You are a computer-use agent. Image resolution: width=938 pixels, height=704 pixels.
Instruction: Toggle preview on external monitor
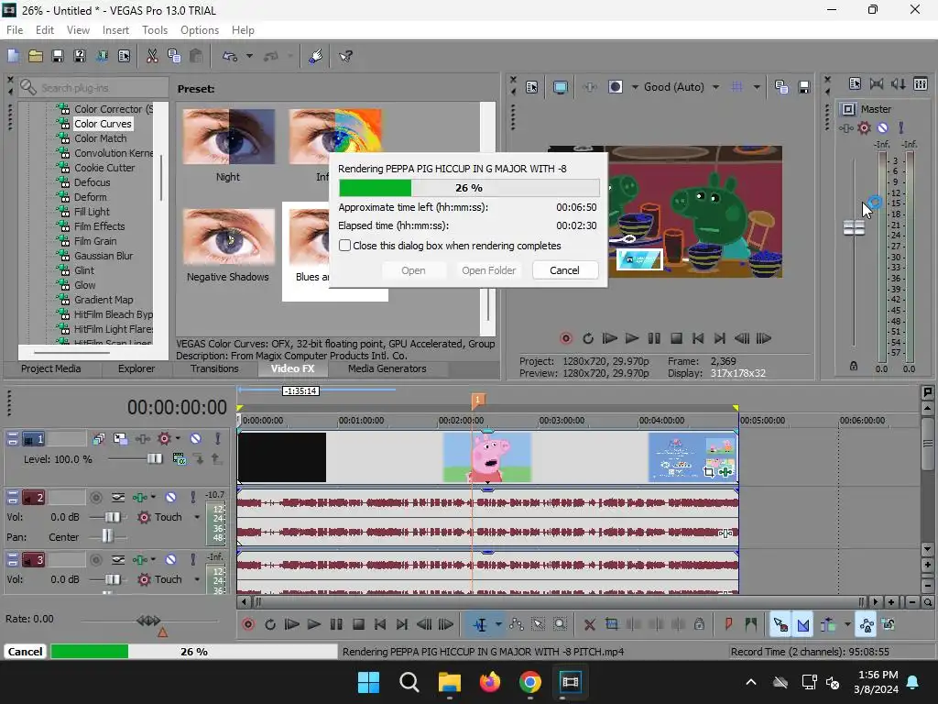tap(561, 87)
